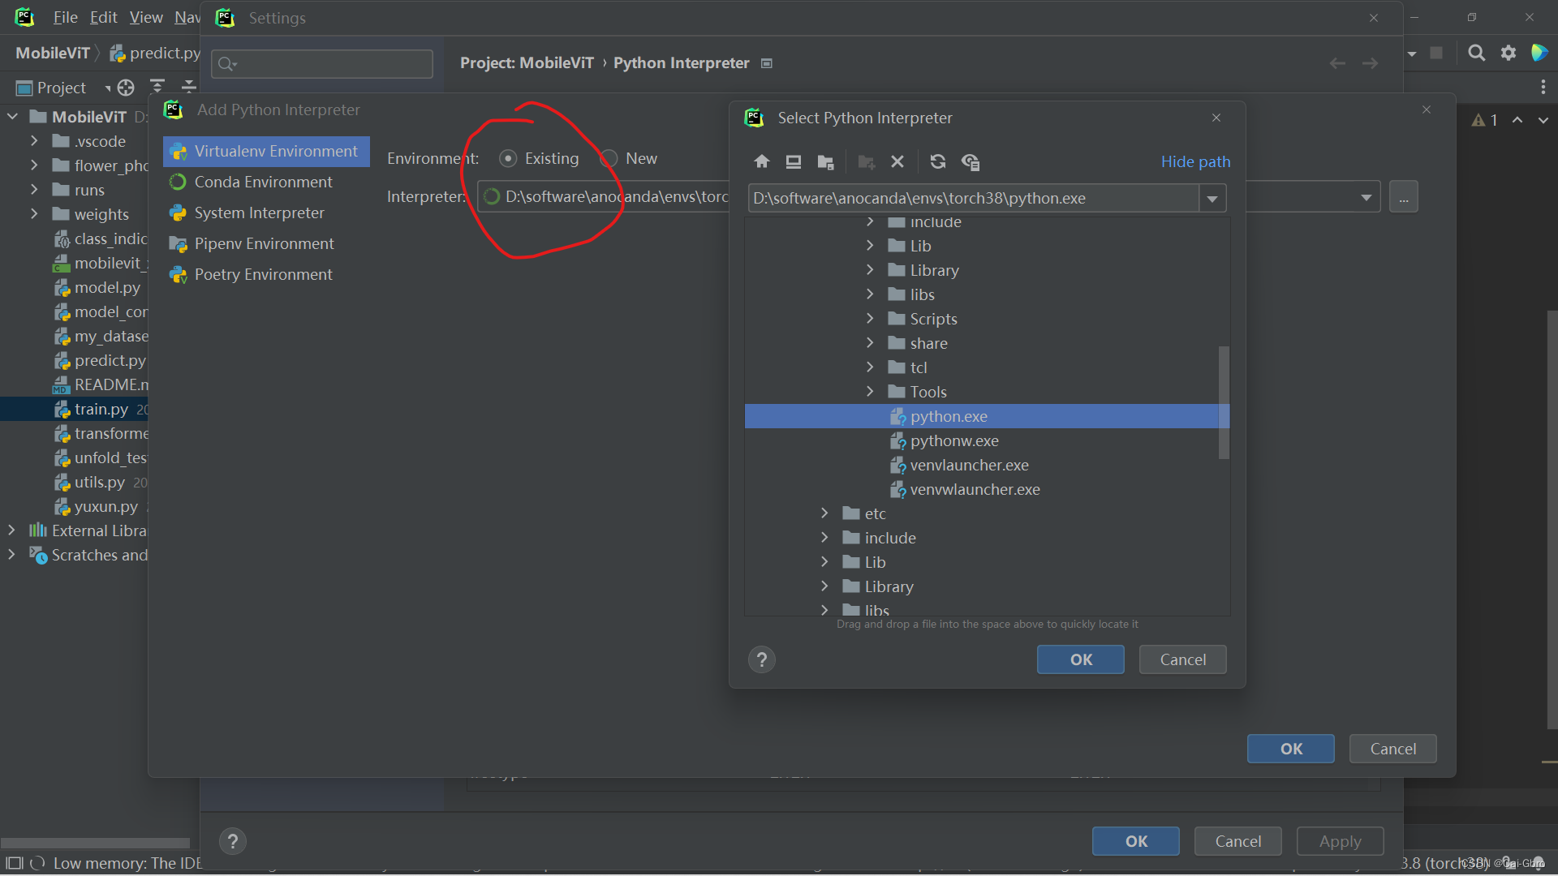Open utils.py in Project tree
Screen dimensions: 1558x876
point(100,483)
